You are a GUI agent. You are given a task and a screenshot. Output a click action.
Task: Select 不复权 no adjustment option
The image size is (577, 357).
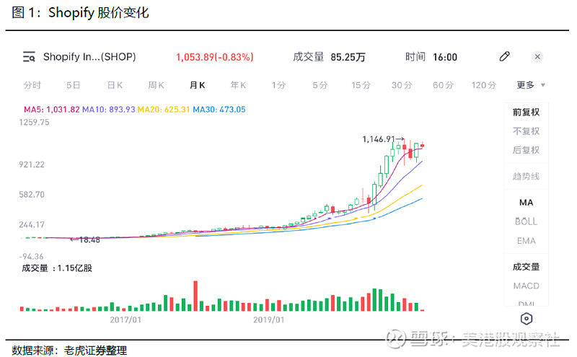click(x=527, y=131)
